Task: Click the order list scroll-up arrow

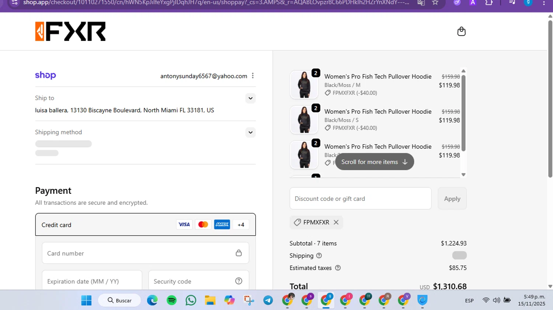Action: 463,71
